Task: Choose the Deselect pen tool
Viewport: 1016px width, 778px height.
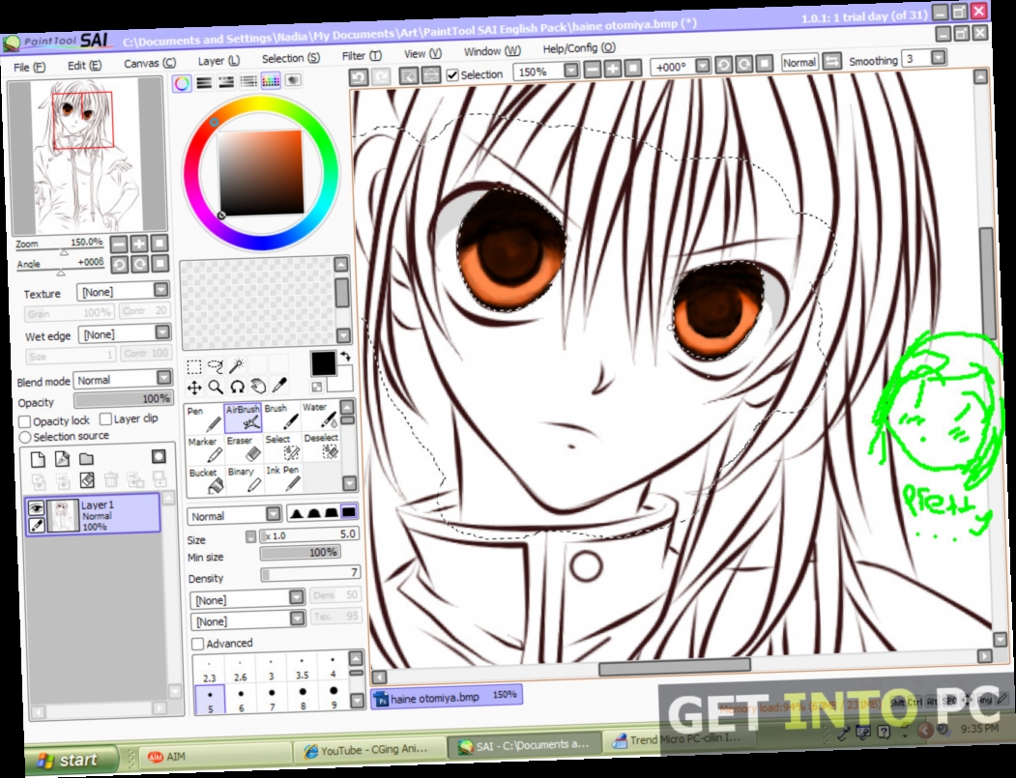Action: tap(321, 446)
